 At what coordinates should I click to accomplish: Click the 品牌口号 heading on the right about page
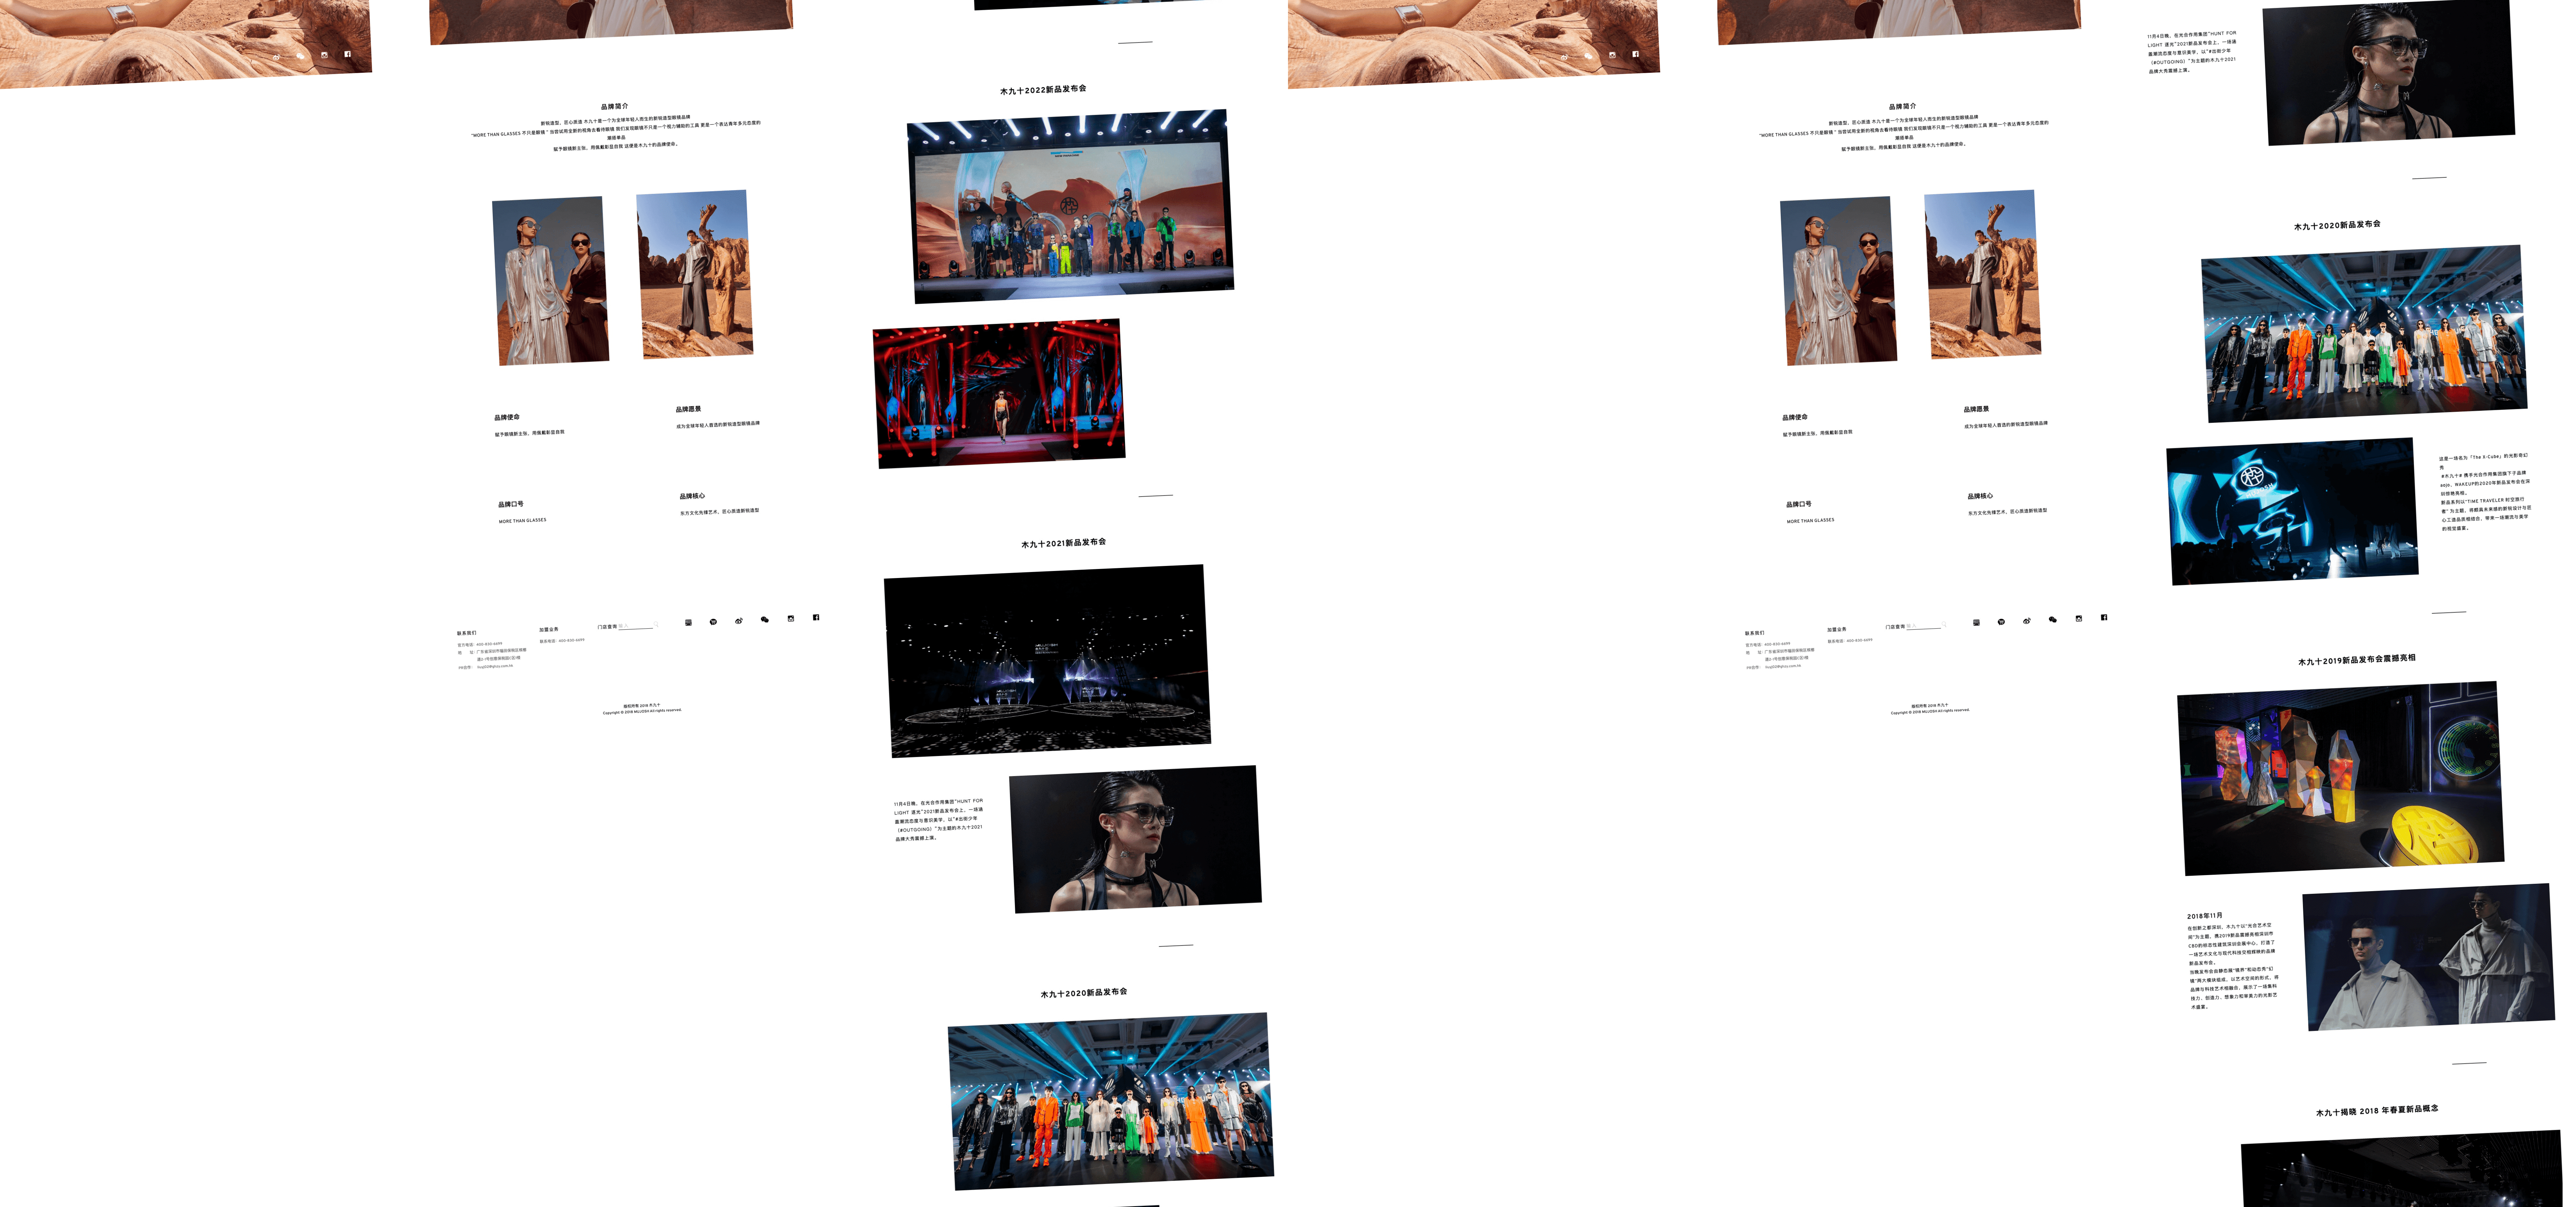[1799, 505]
